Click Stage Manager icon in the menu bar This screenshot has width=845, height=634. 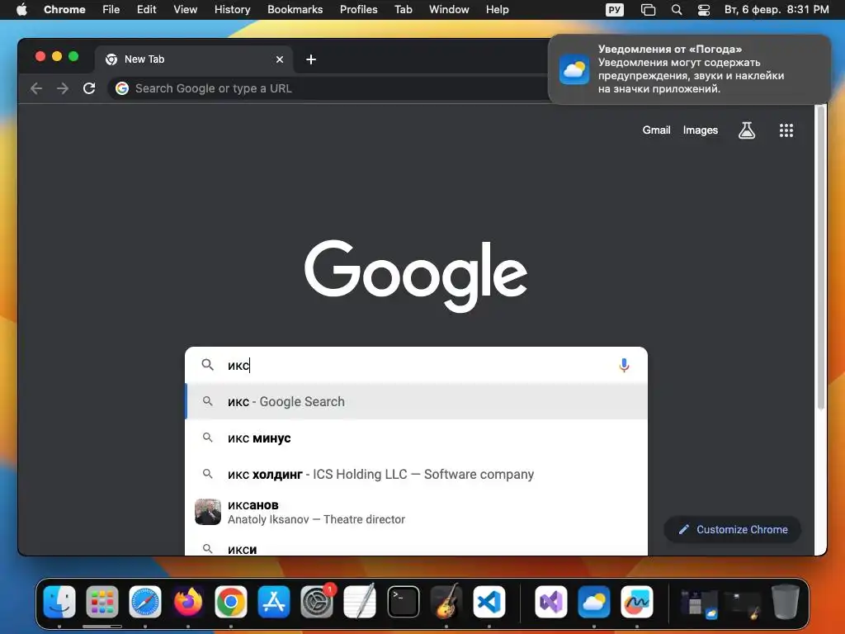point(648,10)
